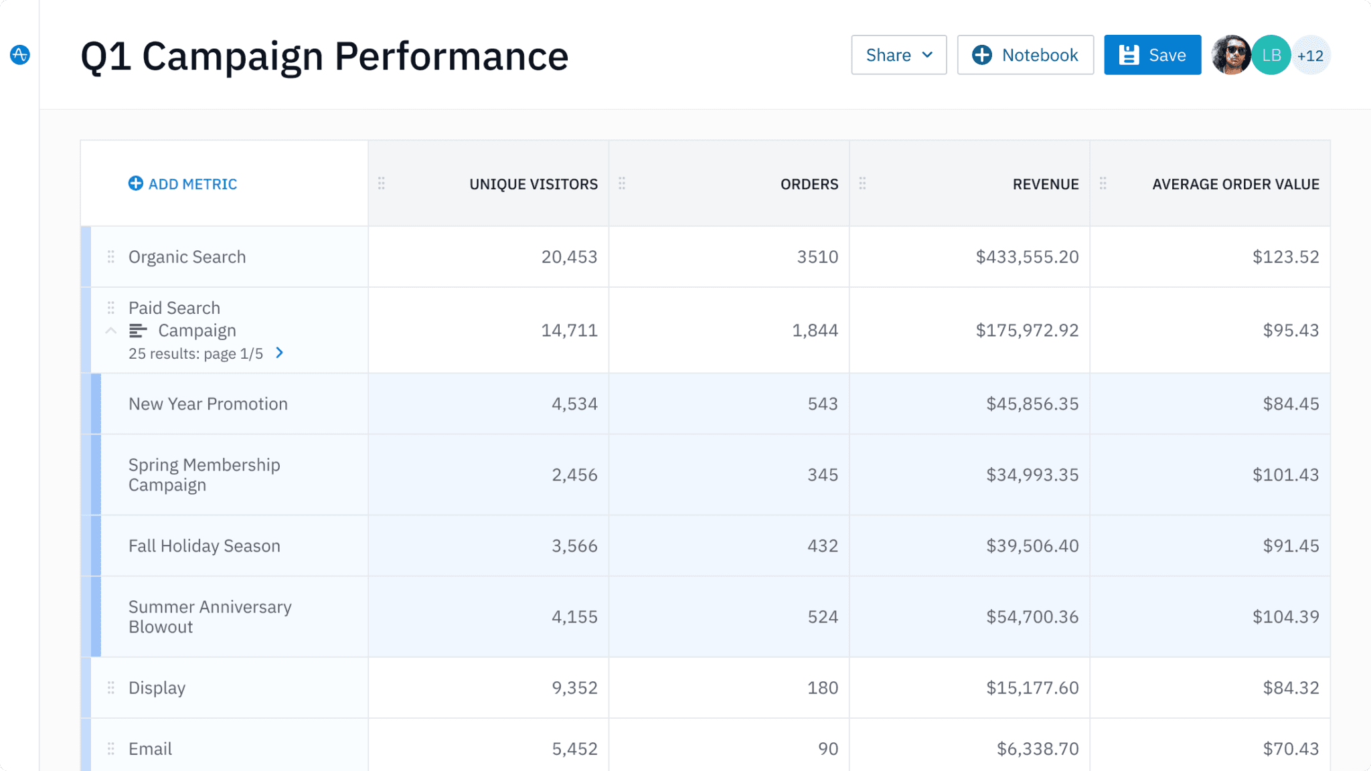
Task: Go to the next page of campaign results
Action: click(280, 353)
